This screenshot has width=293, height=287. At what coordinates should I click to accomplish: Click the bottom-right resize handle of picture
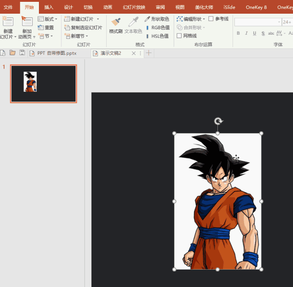pos(261,269)
